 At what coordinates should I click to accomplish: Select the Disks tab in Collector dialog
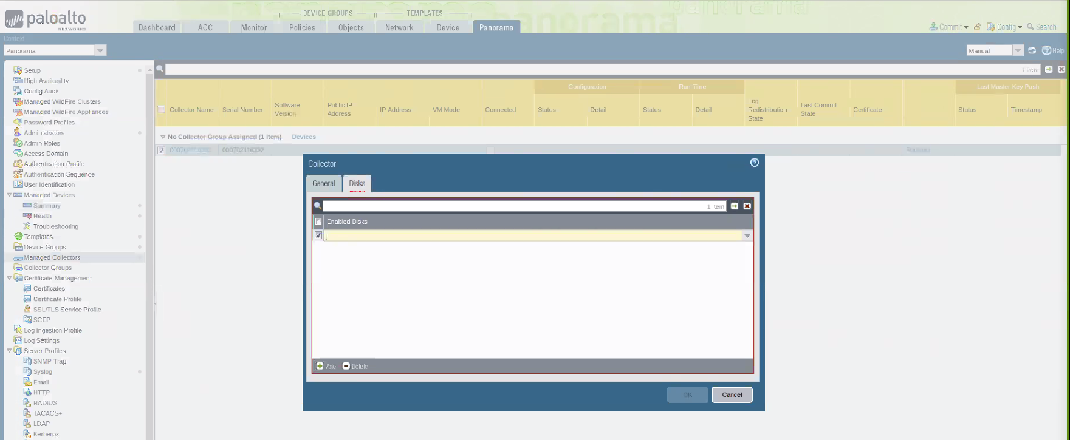click(357, 183)
